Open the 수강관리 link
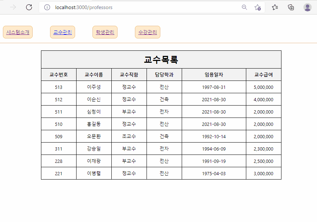Screen dimensions: 317x222 (148, 32)
